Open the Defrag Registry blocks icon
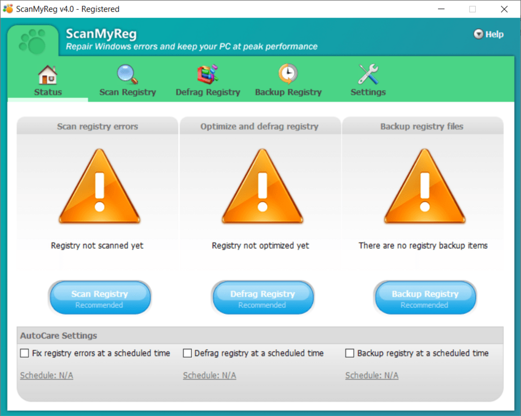Screen dimensions: 521x416 [208, 74]
